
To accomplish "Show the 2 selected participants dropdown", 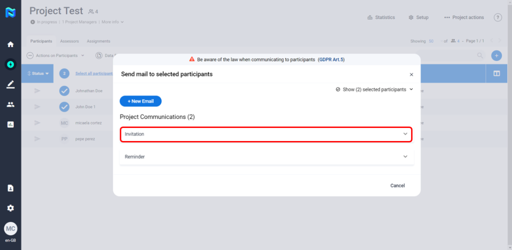I will click(x=374, y=89).
